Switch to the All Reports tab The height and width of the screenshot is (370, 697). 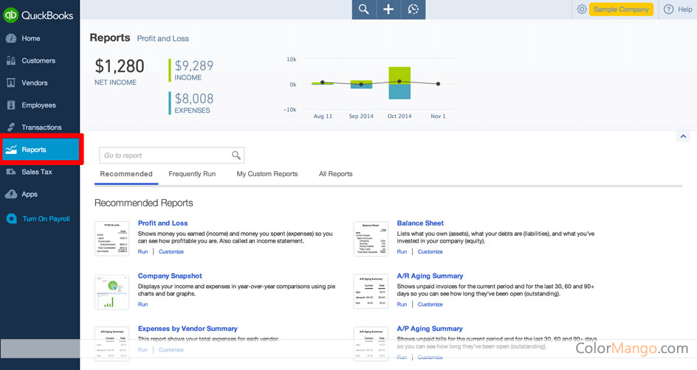coord(335,174)
